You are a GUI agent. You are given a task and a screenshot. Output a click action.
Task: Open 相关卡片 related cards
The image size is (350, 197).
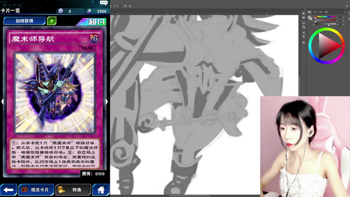36,190
